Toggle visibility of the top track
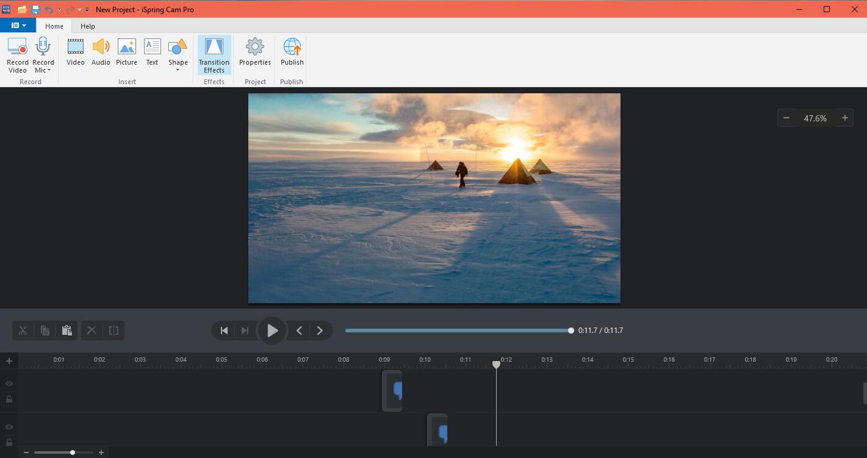The image size is (867, 458). pyautogui.click(x=9, y=384)
